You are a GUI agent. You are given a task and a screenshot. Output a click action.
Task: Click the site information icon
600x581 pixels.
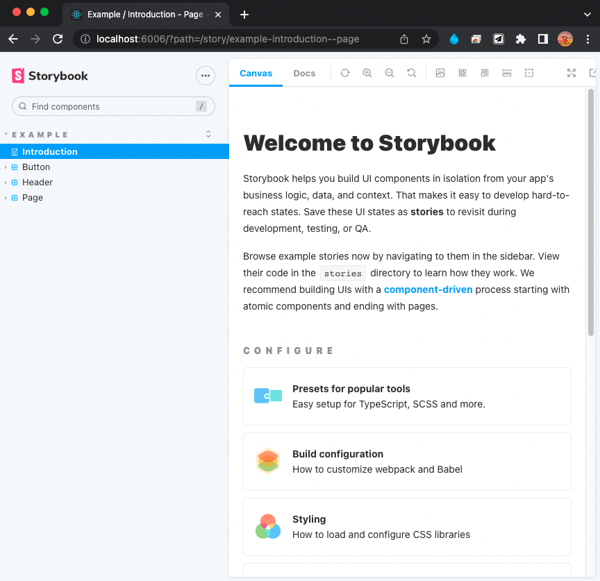tap(85, 39)
